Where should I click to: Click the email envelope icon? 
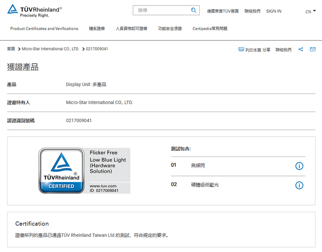pyautogui.click(x=313, y=49)
